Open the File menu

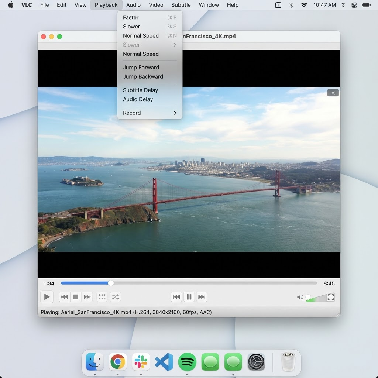44,5
